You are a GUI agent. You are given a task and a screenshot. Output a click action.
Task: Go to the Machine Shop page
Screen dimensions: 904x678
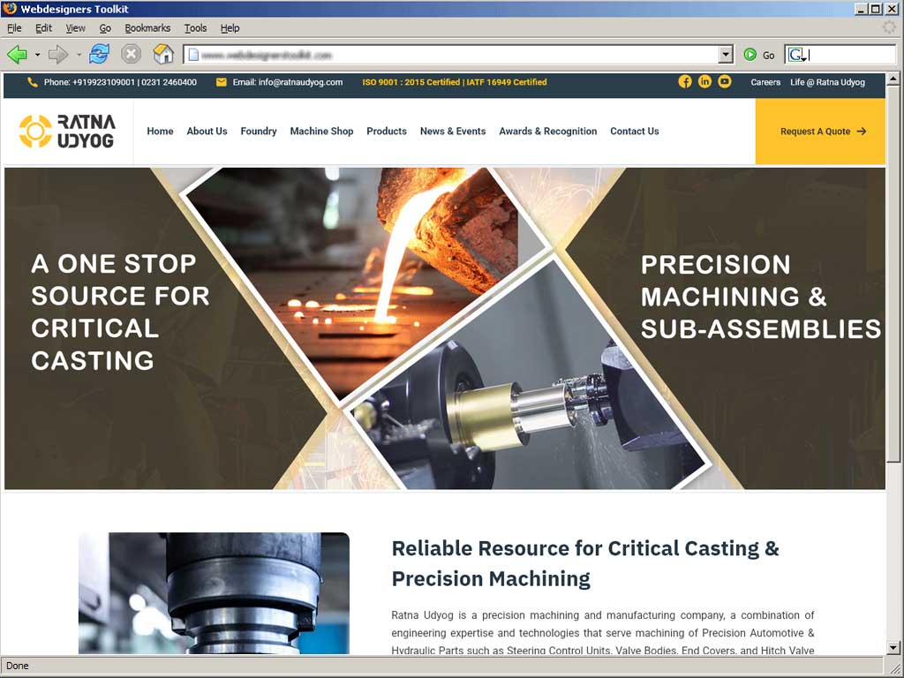pos(321,132)
